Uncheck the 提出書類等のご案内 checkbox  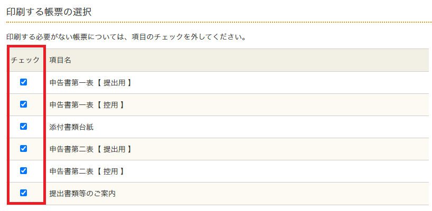click(23, 193)
